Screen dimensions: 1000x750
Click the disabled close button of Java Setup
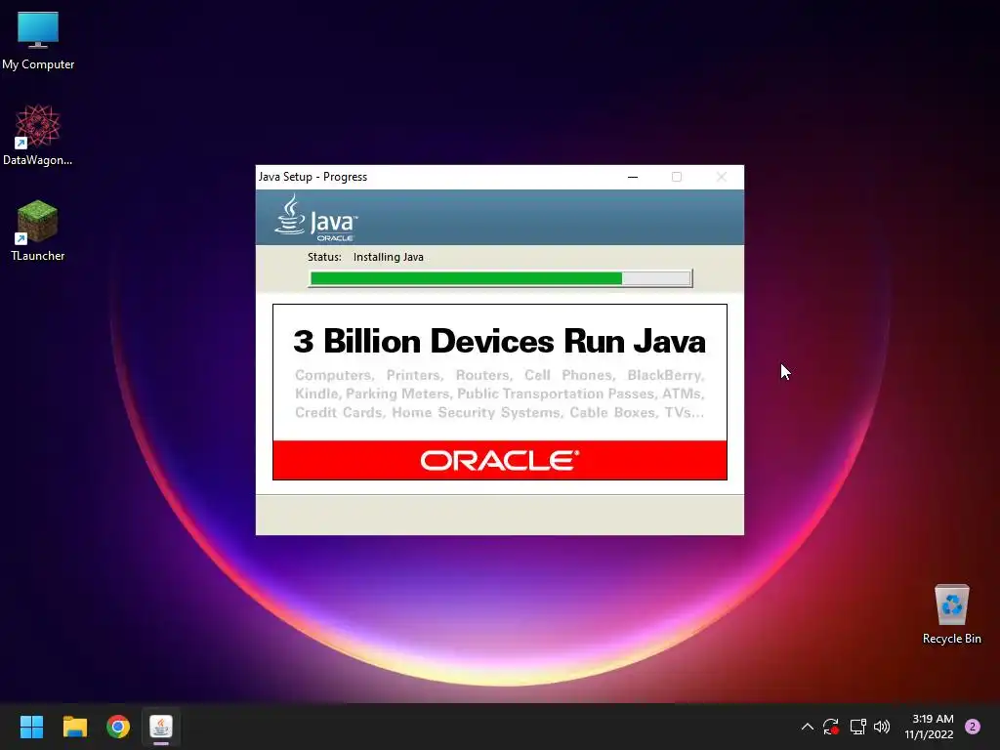(722, 177)
